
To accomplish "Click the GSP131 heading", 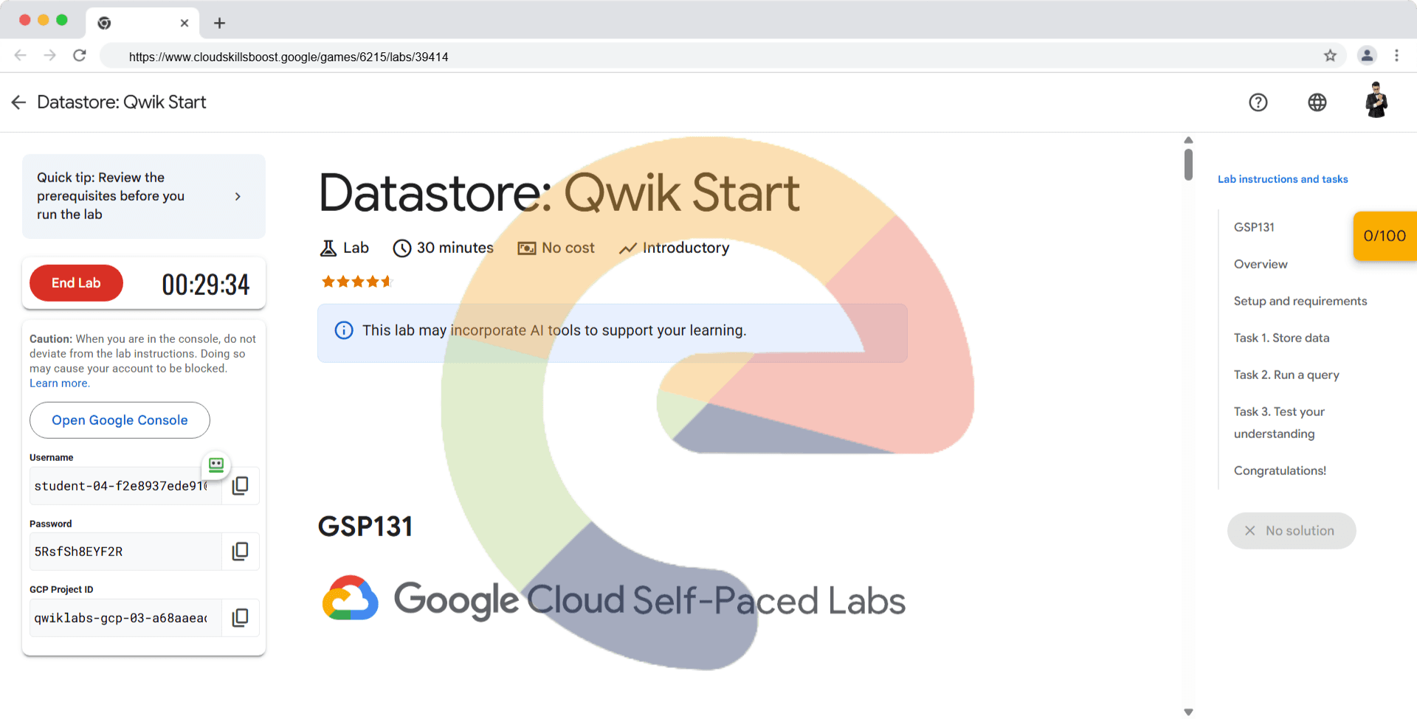I will 365,527.
